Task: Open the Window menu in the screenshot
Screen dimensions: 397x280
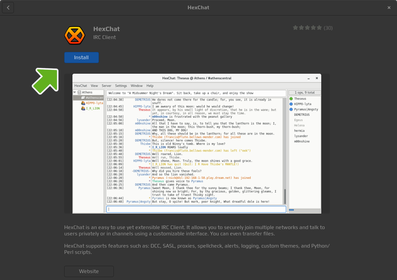Action: pos(137,86)
